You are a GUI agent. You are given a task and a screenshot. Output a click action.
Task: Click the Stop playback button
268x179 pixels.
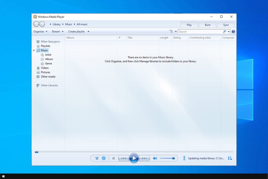click(x=113, y=158)
